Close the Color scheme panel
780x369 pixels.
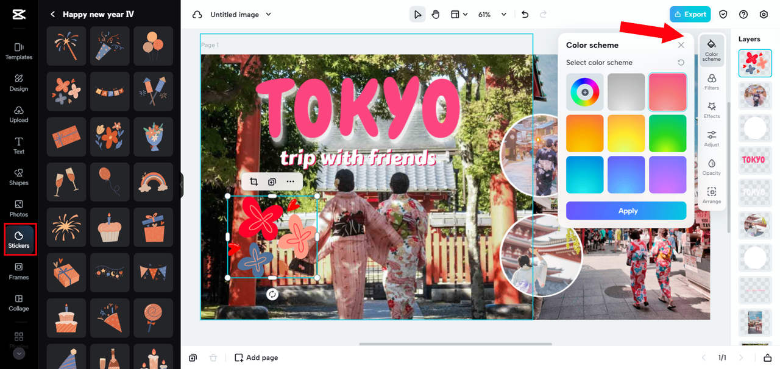click(x=681, y=45)
